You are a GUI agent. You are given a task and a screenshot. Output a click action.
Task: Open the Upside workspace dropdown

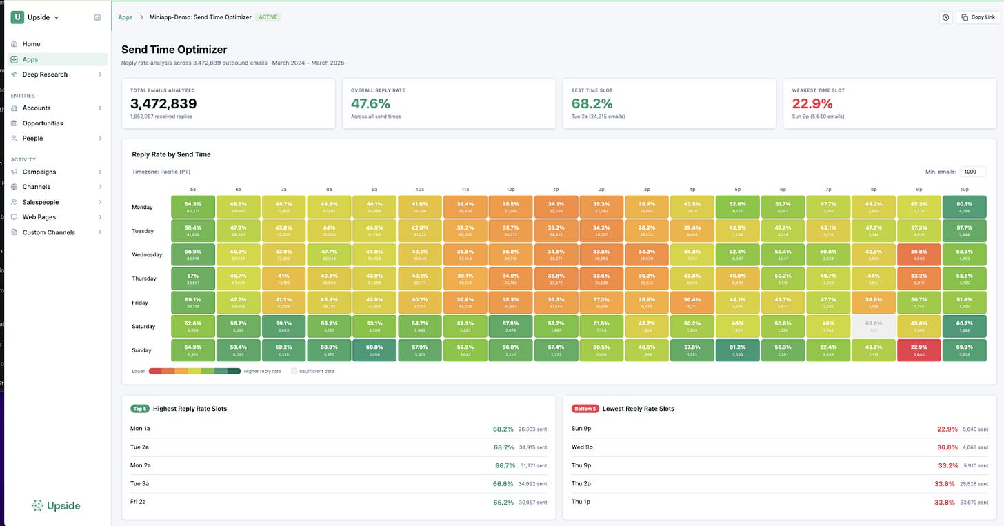[x=39, y=17]
